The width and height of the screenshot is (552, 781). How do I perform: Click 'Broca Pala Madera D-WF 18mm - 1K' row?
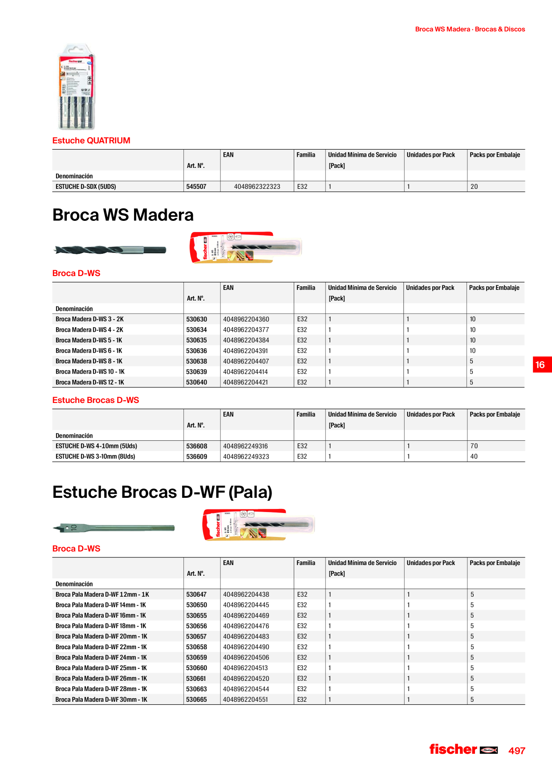[x=288, y=626]
